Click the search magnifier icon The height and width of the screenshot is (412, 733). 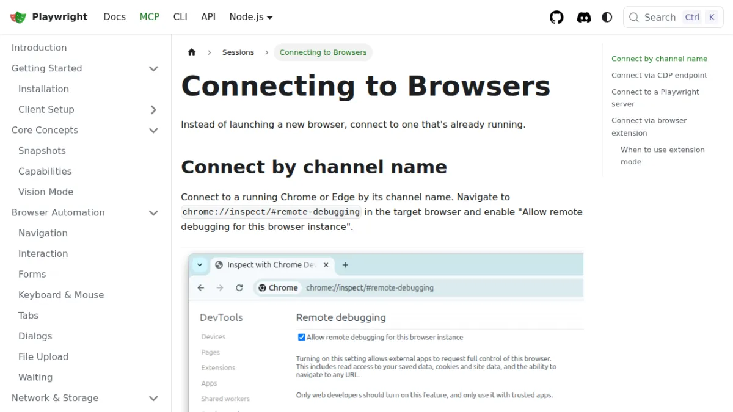pos(634,17)
